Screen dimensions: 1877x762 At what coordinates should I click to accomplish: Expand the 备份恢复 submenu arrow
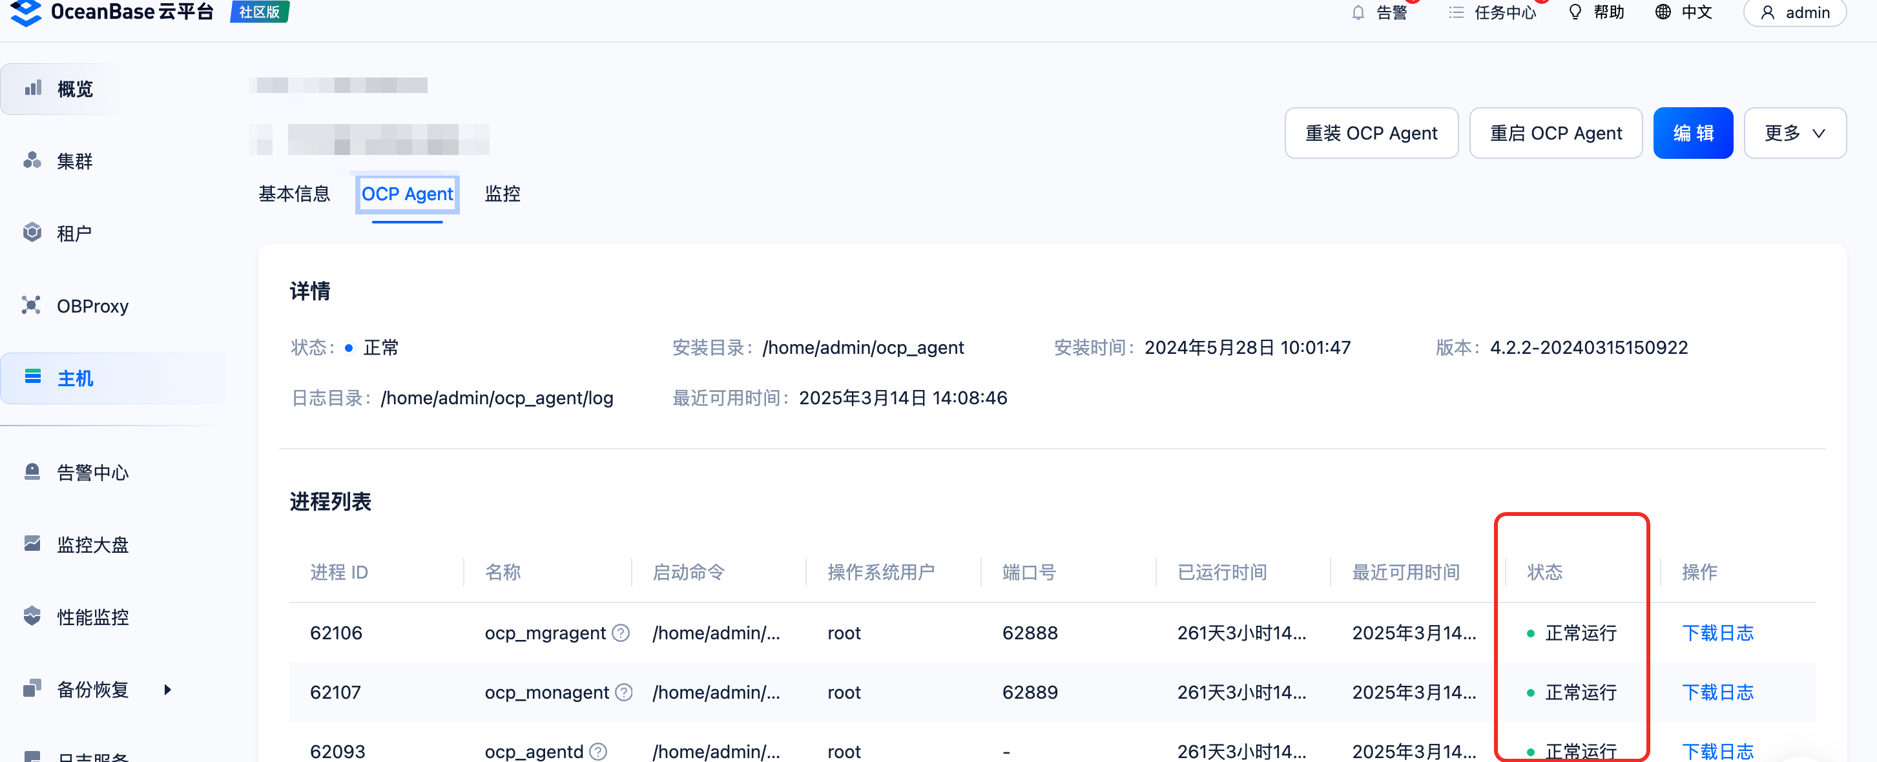click(167, 689)
